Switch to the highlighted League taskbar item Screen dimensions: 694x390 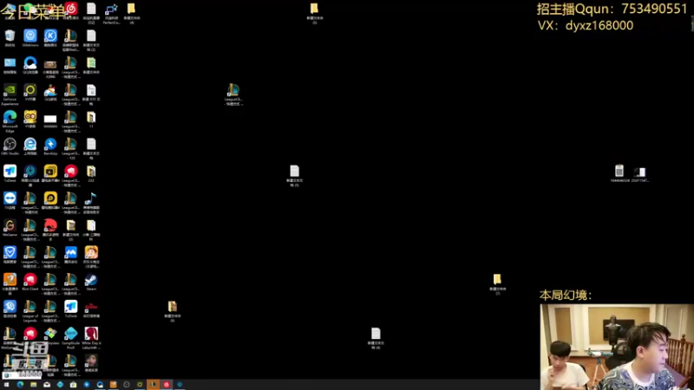(154, 385)
